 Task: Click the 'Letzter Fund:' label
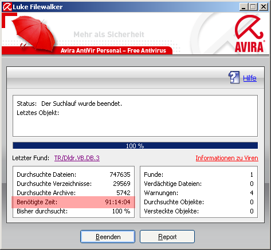(30, 158)
